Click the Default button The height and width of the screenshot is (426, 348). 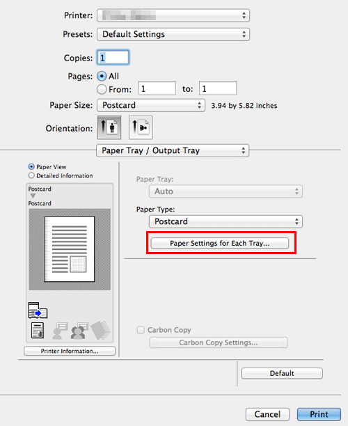tap(282, 373)
